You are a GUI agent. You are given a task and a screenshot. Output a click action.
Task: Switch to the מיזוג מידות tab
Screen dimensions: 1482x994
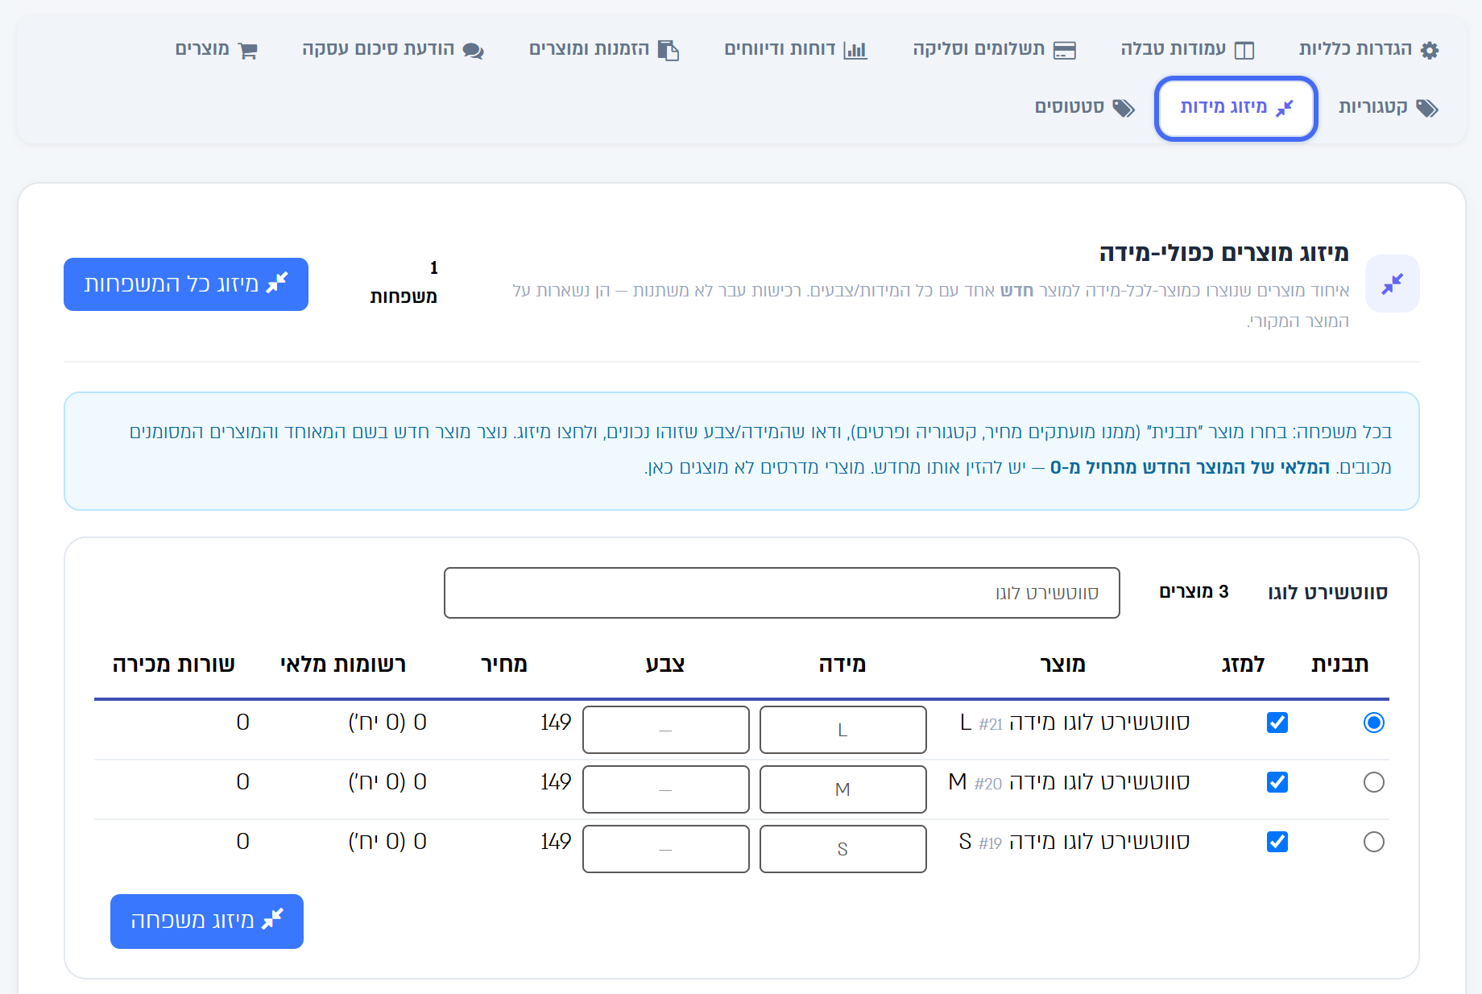click(x=1236, y=108)
